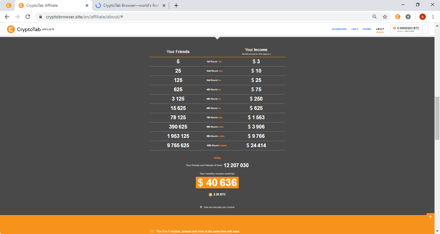This screenshot has width=440, height=234.
Task: Click the page vertical scrollbar thumb
Action: pyautogui.click(x=437, y=118)
